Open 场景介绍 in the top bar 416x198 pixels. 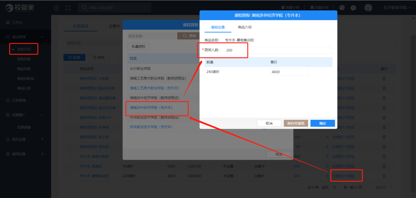pos(290,8)
